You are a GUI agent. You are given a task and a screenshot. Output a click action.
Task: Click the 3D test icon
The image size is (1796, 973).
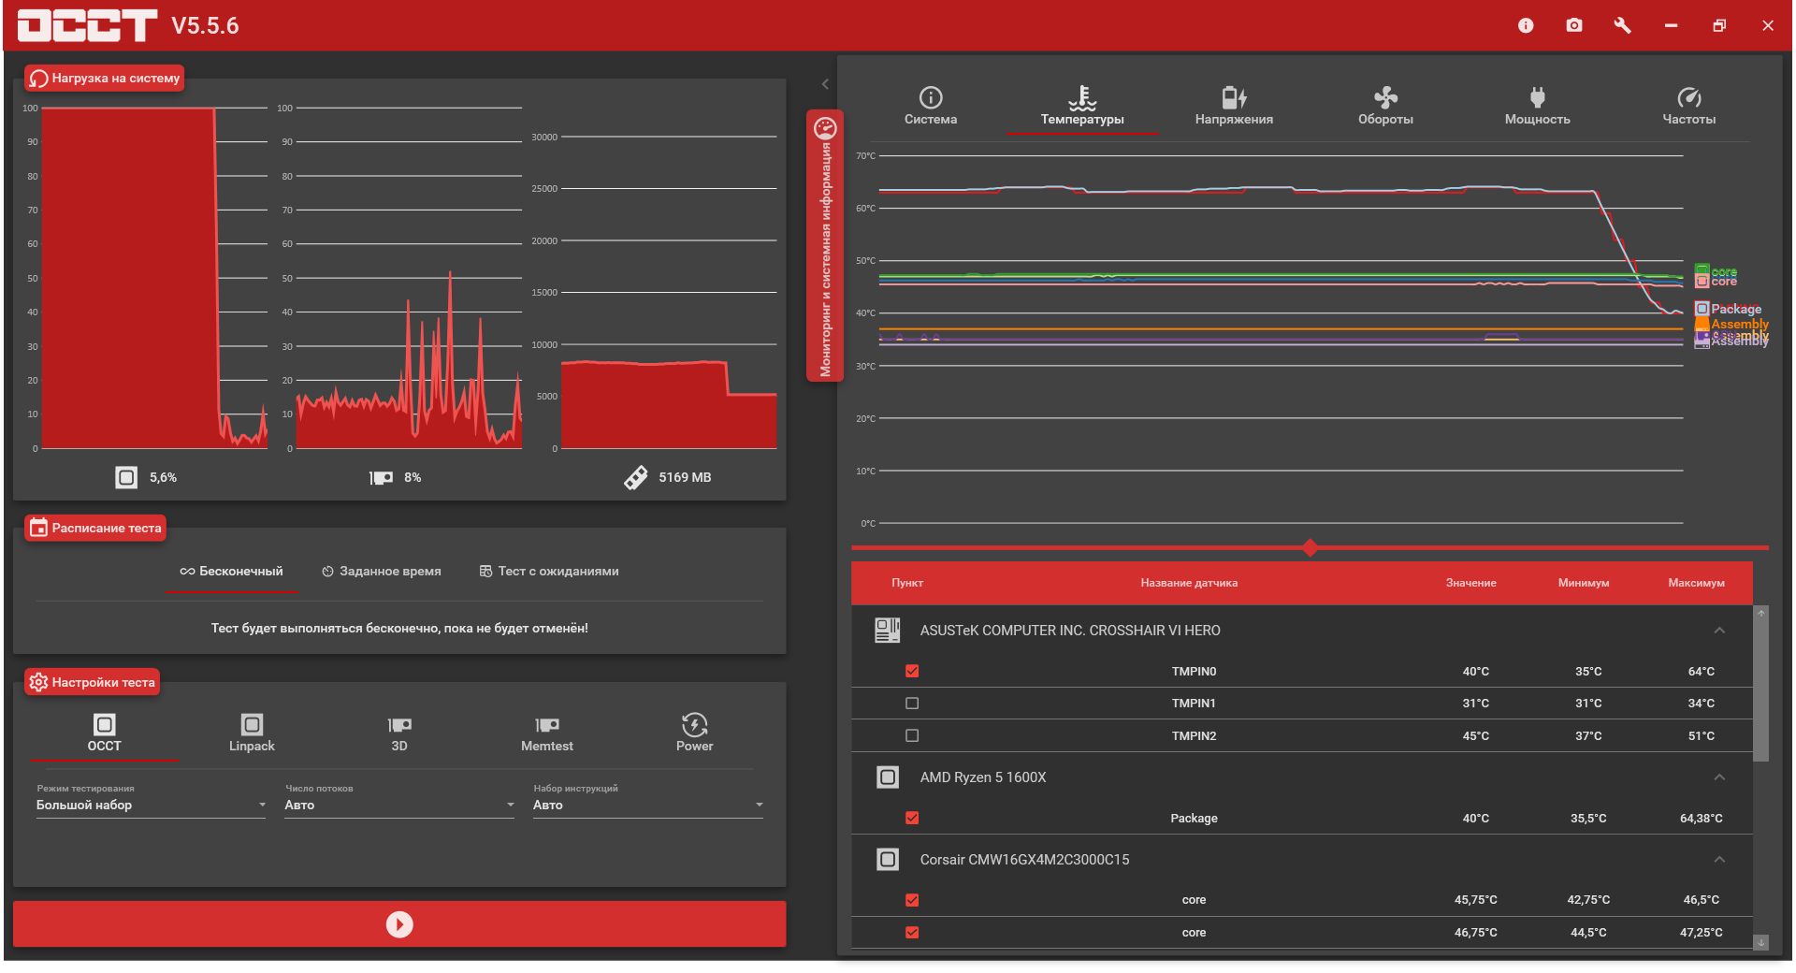pyautogui.click(x=399, y=725)
